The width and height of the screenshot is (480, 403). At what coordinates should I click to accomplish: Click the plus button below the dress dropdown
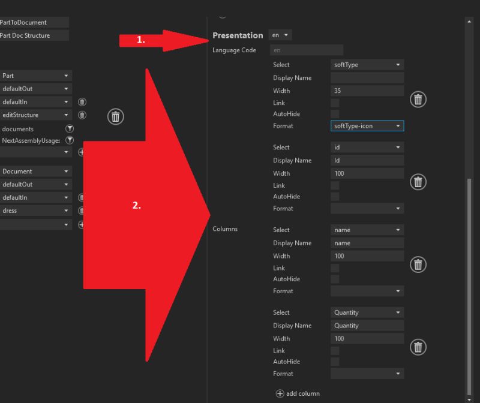point(82,224)
